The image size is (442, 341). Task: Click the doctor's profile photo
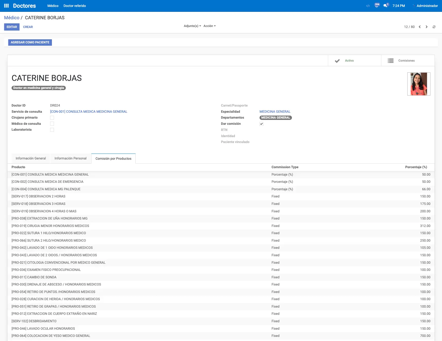pos(419,84)
